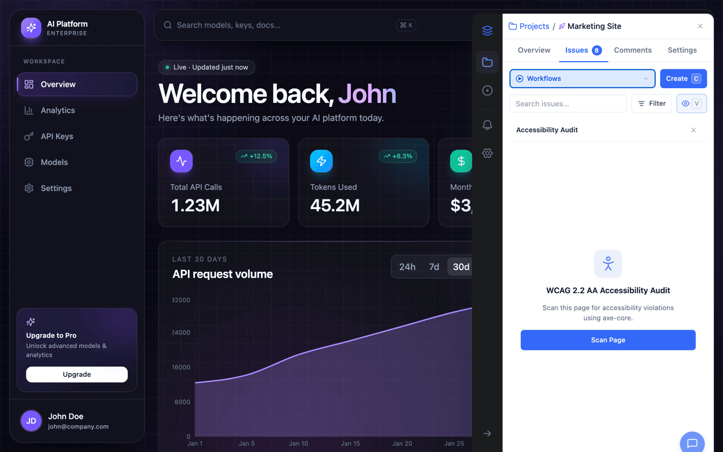Click the JD user avatar

coord(31,421)
